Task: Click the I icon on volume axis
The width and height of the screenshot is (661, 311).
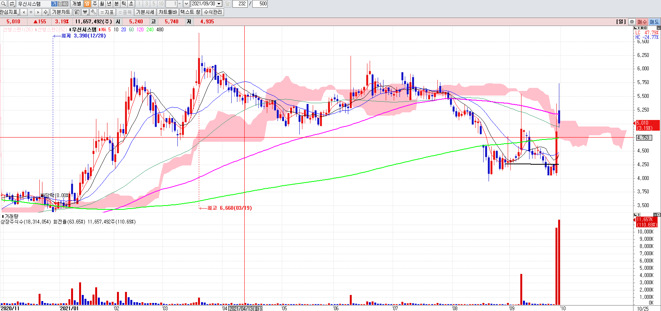Action: pos(639,215)
